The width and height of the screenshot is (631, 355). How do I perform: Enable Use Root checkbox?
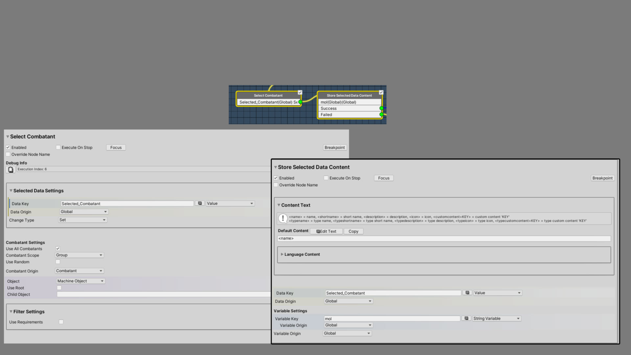[59, 288]
